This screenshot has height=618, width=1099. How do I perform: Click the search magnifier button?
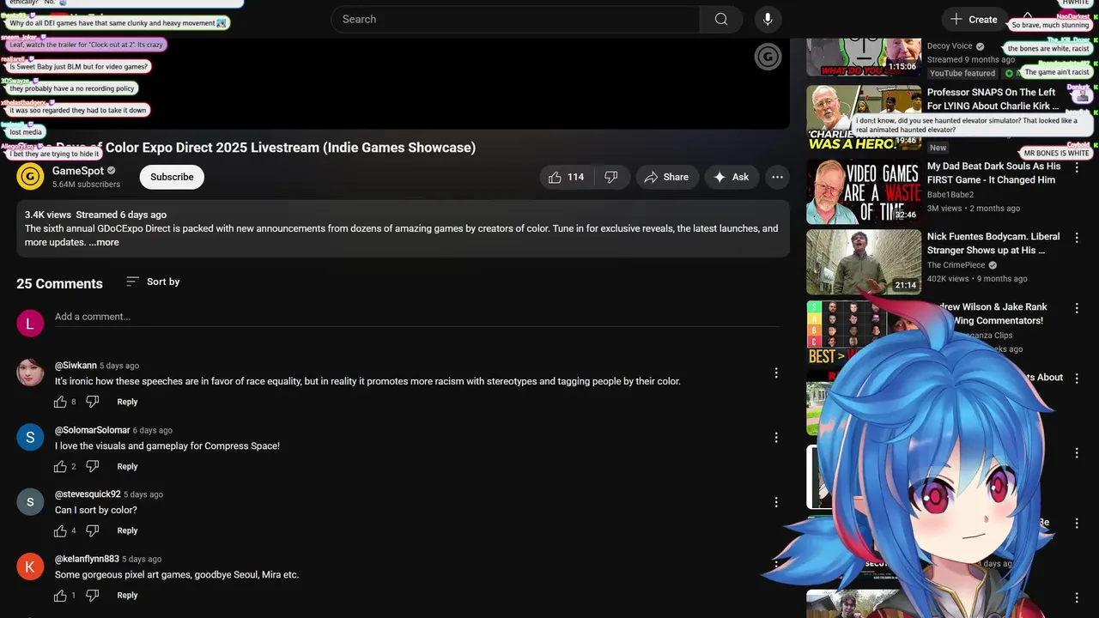click(x=721, y=19)
